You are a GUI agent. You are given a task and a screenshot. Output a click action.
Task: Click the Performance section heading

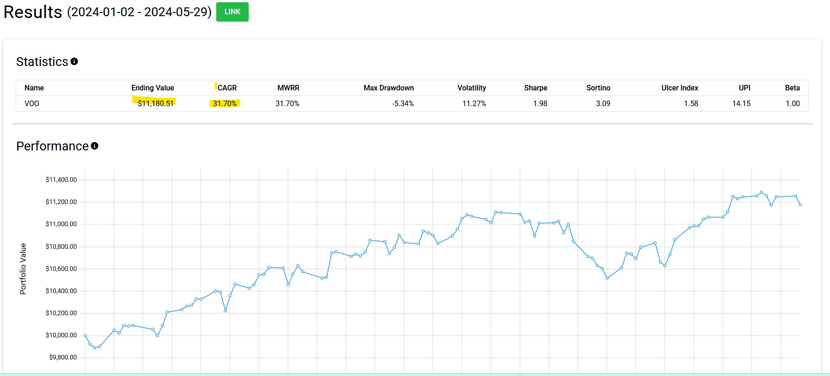52,146
